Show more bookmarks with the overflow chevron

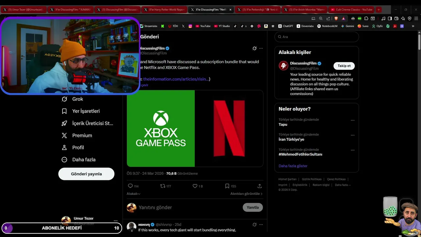tap(413, 26)
